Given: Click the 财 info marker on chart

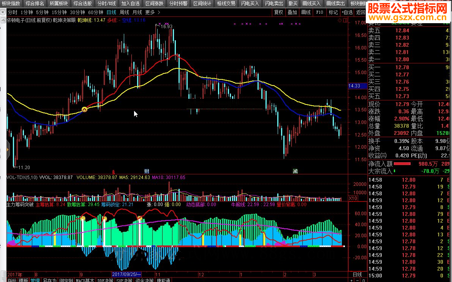Looking at the screenshot, I should [147, 171].
